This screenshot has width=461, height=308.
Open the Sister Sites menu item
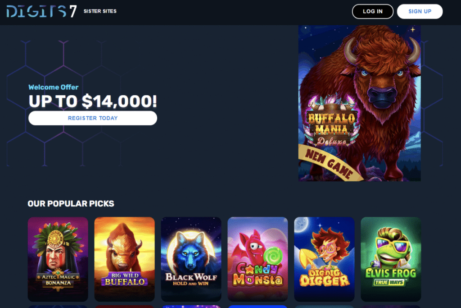coord(100,11)
